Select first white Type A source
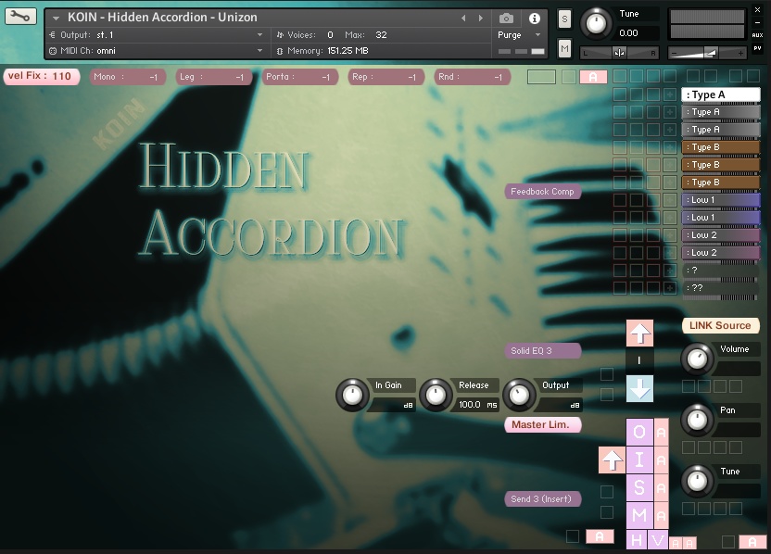 coord(720,94)
